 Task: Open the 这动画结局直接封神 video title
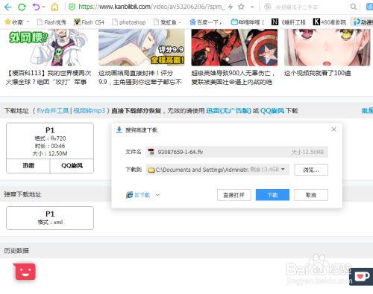(x=140, y=77)
